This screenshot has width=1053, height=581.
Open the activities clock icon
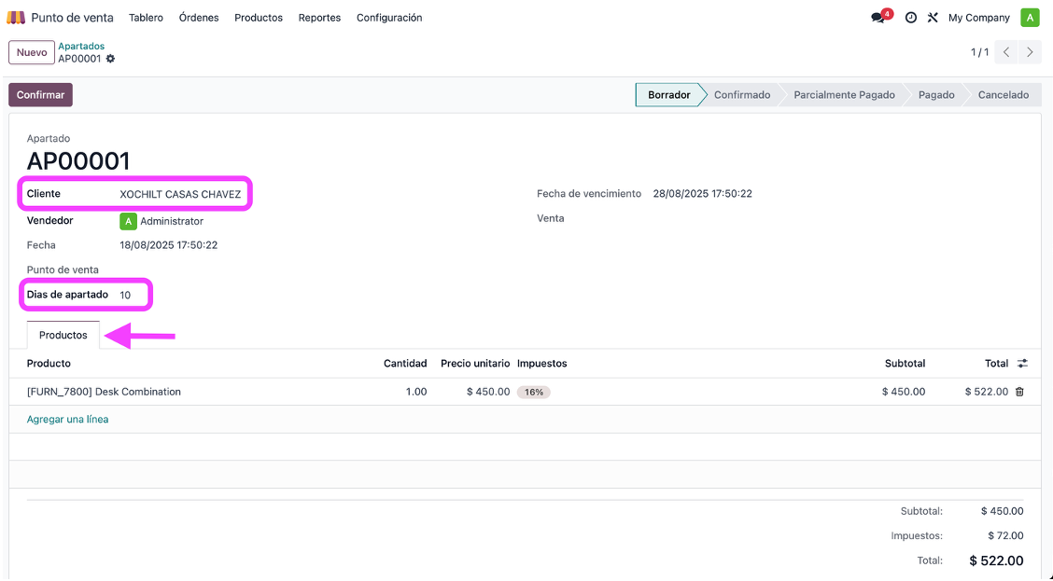pos(910,18)
